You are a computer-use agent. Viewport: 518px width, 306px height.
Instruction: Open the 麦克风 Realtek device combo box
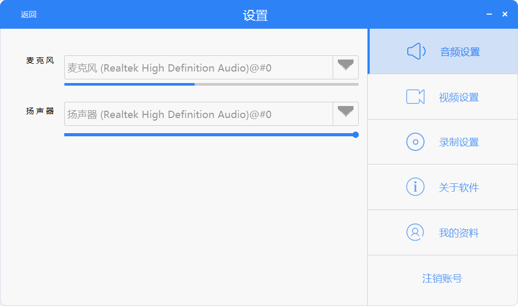(198, 68)
